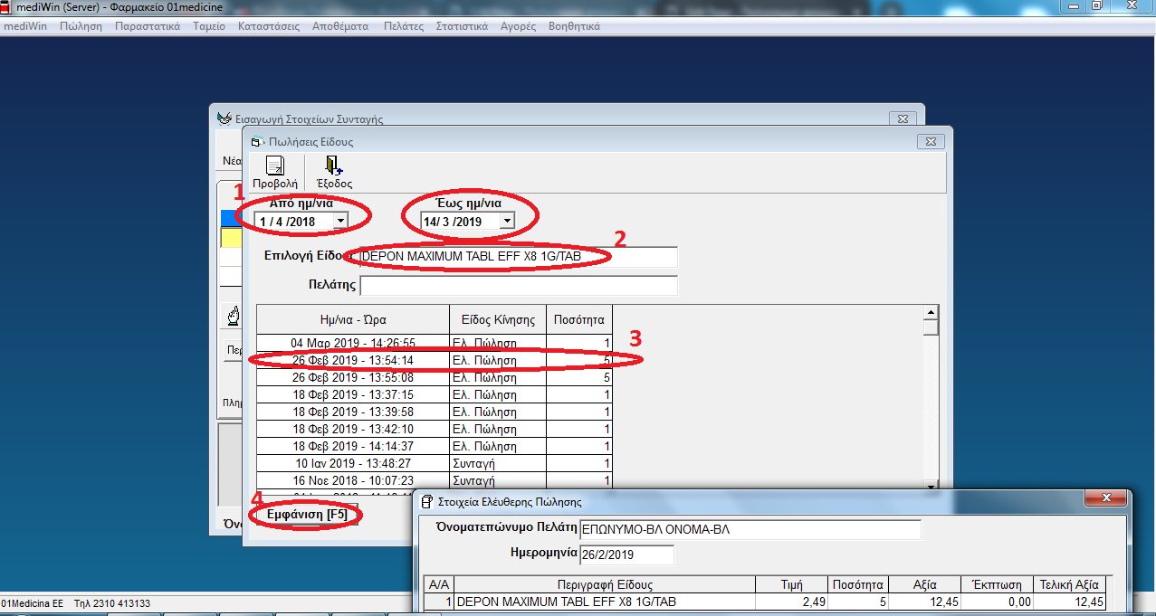Click the 01Medicina EE status bar text
Screen dimensions: 1156x616
point(32,603)
